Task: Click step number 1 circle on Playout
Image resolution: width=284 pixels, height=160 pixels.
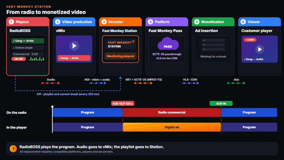Action: point(11,22)
